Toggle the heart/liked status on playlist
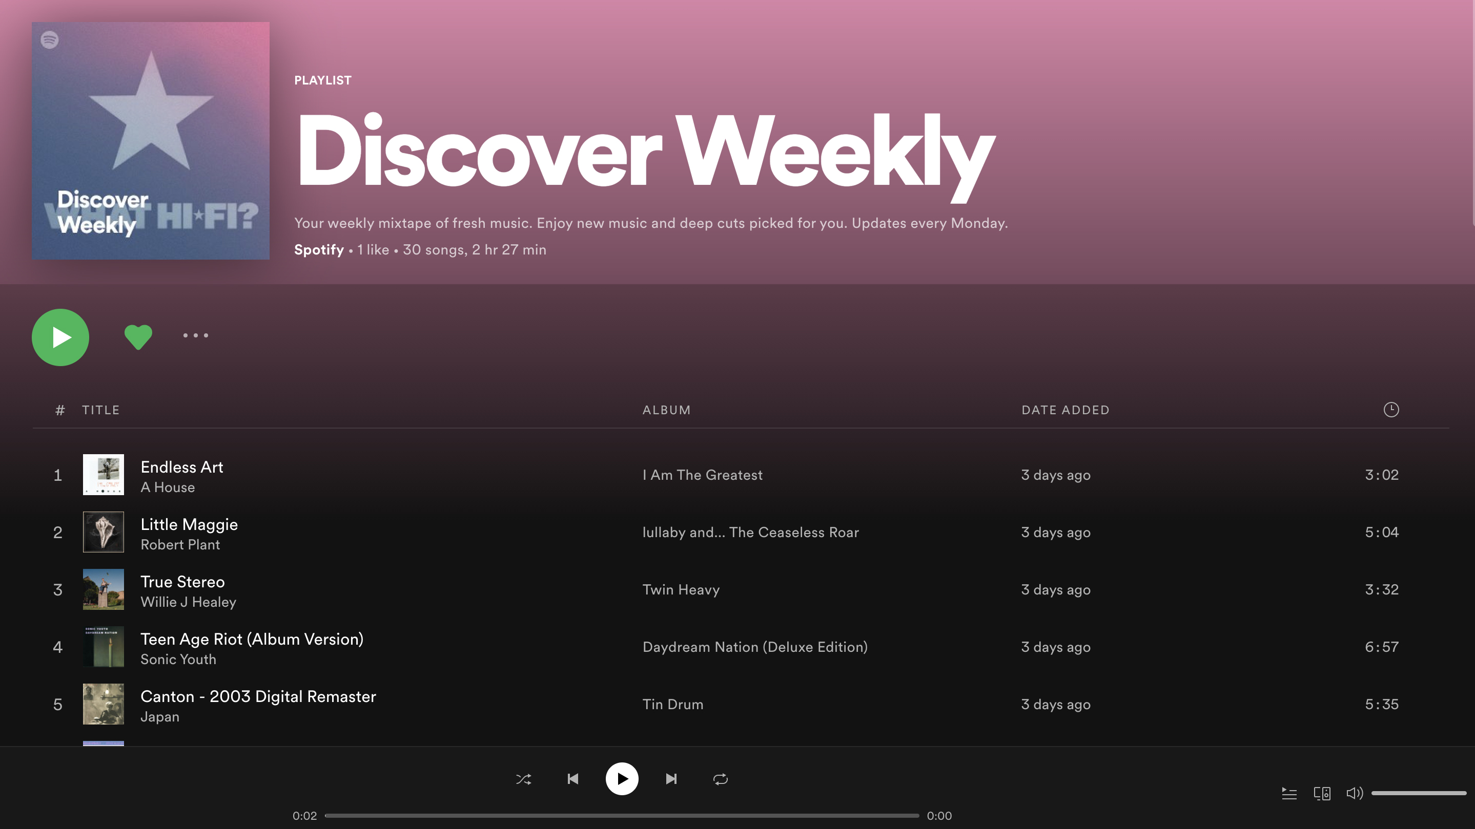 click(138, 335)
